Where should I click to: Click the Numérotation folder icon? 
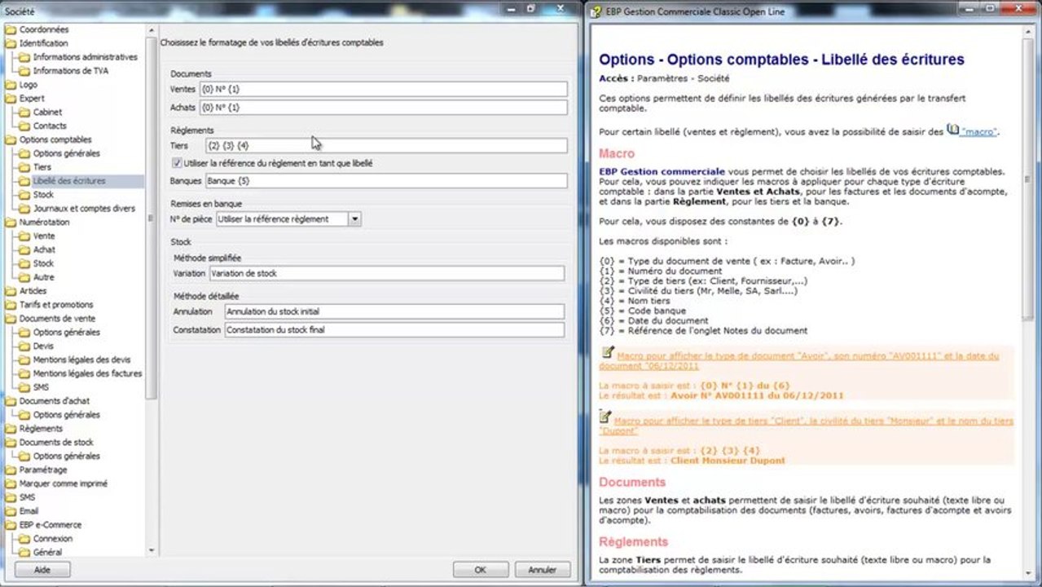pos(10,222)
